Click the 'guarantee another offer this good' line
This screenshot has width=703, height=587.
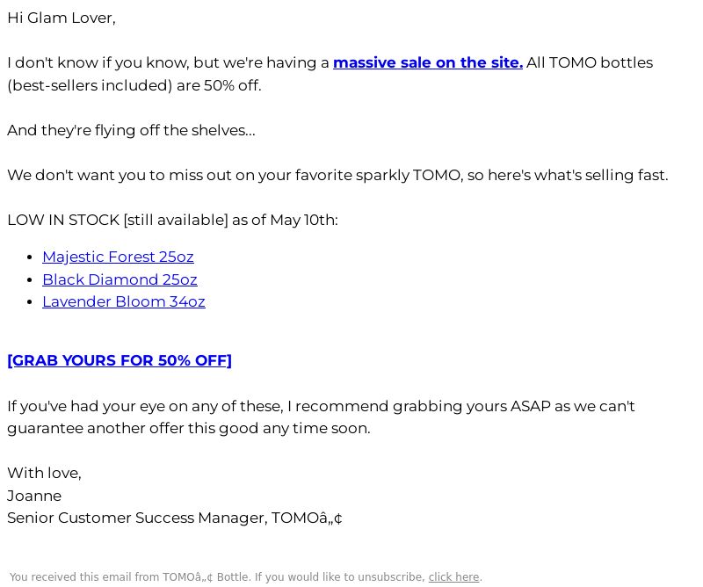click(189, 428)
